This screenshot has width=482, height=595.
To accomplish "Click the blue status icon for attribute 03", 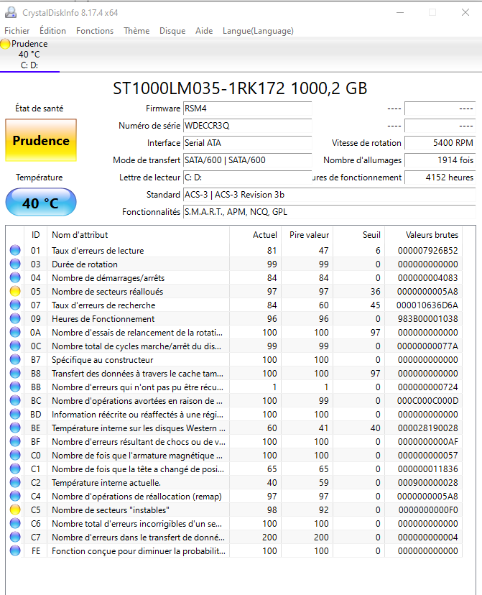I will click(x=15, y=264).
